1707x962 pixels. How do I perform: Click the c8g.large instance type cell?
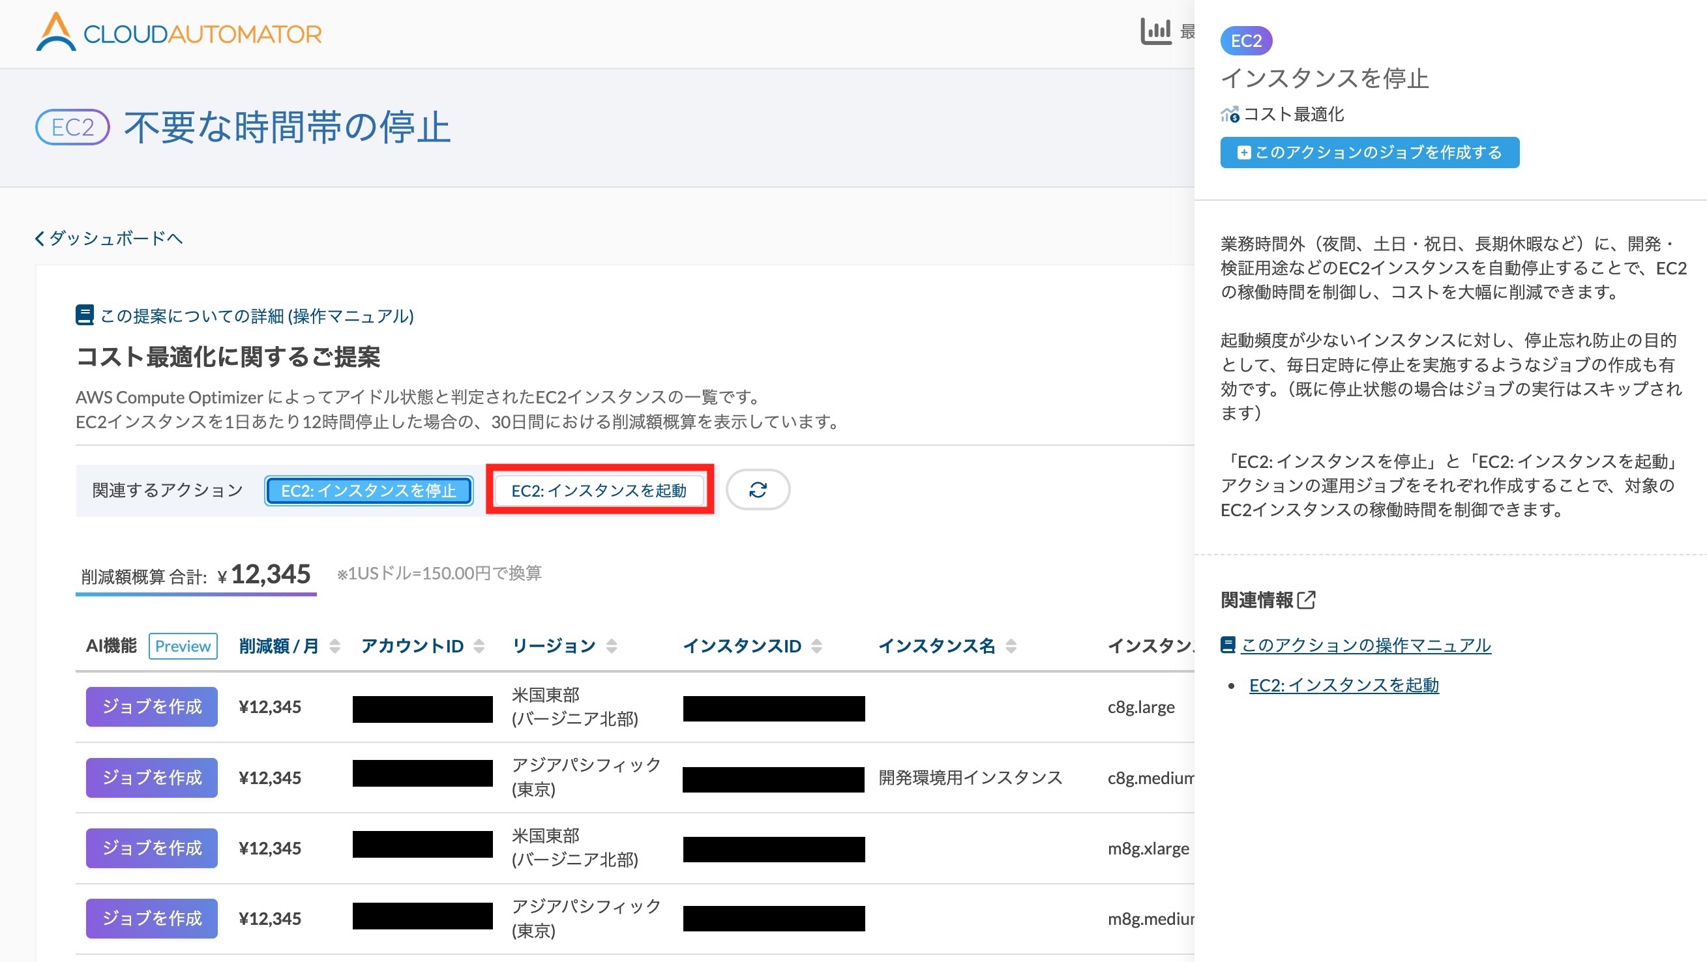pos(1141,707)
